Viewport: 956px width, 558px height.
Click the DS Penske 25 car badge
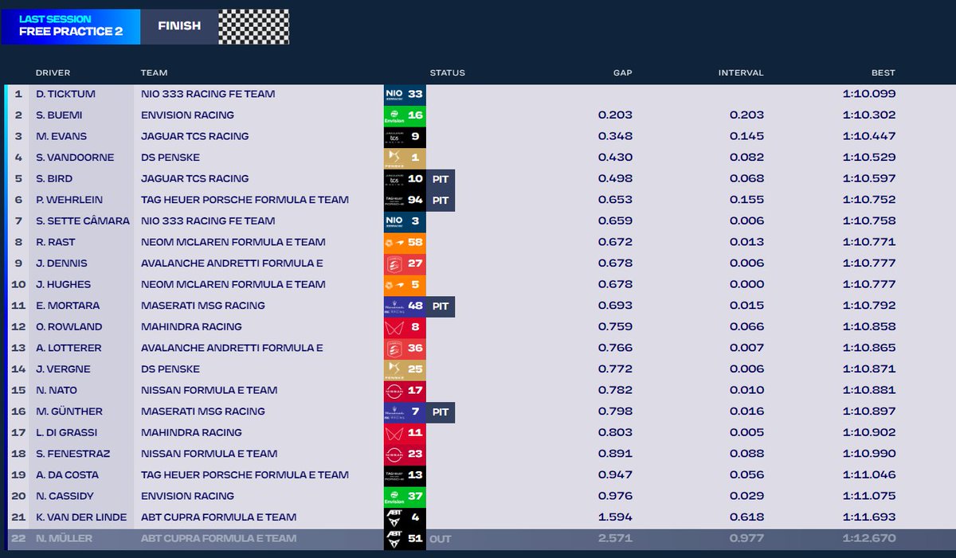405,369
